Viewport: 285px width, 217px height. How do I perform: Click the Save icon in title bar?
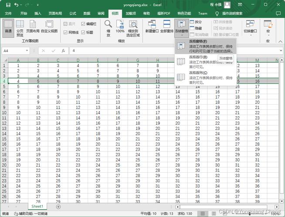[8, 5]
